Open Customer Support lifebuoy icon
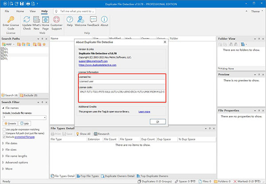Screen dimensions: 266x184 coord(56,20)
